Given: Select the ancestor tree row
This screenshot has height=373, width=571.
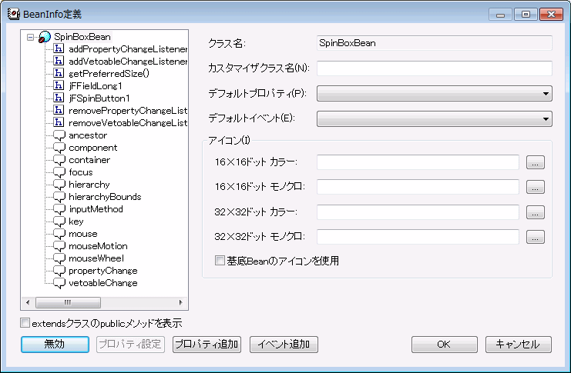Looking at the screenshot, I should pyautogui.click(x=88, y=135).
